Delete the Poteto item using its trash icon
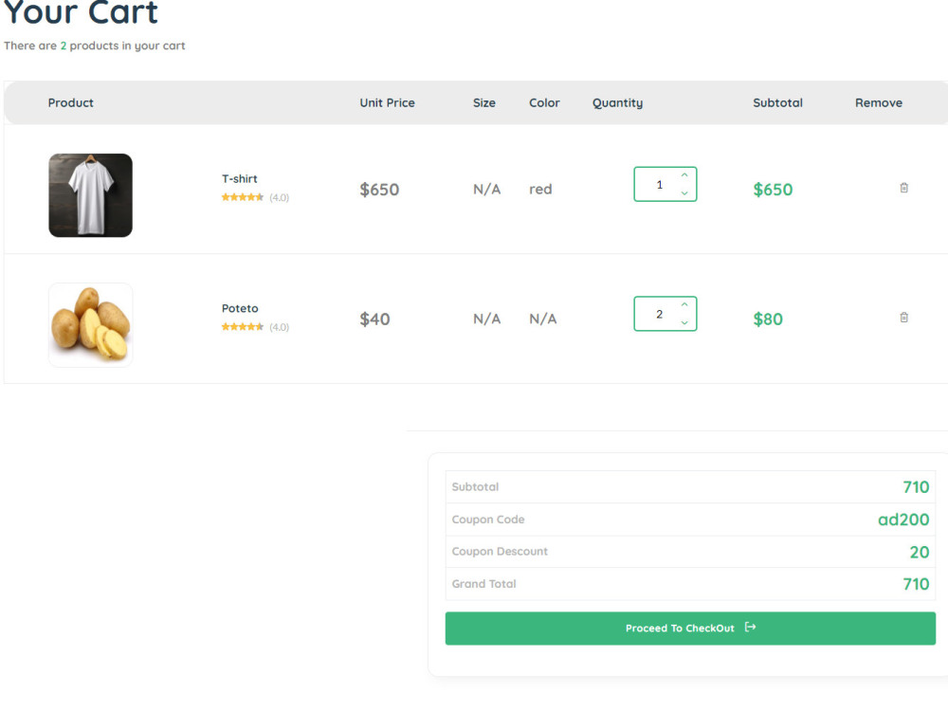The width and height of the screenshot is (948, 711). click(903, 318)
